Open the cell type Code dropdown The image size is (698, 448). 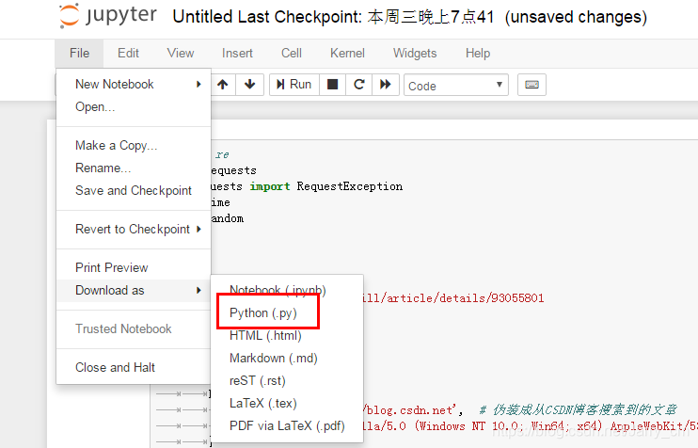[456, 85]
